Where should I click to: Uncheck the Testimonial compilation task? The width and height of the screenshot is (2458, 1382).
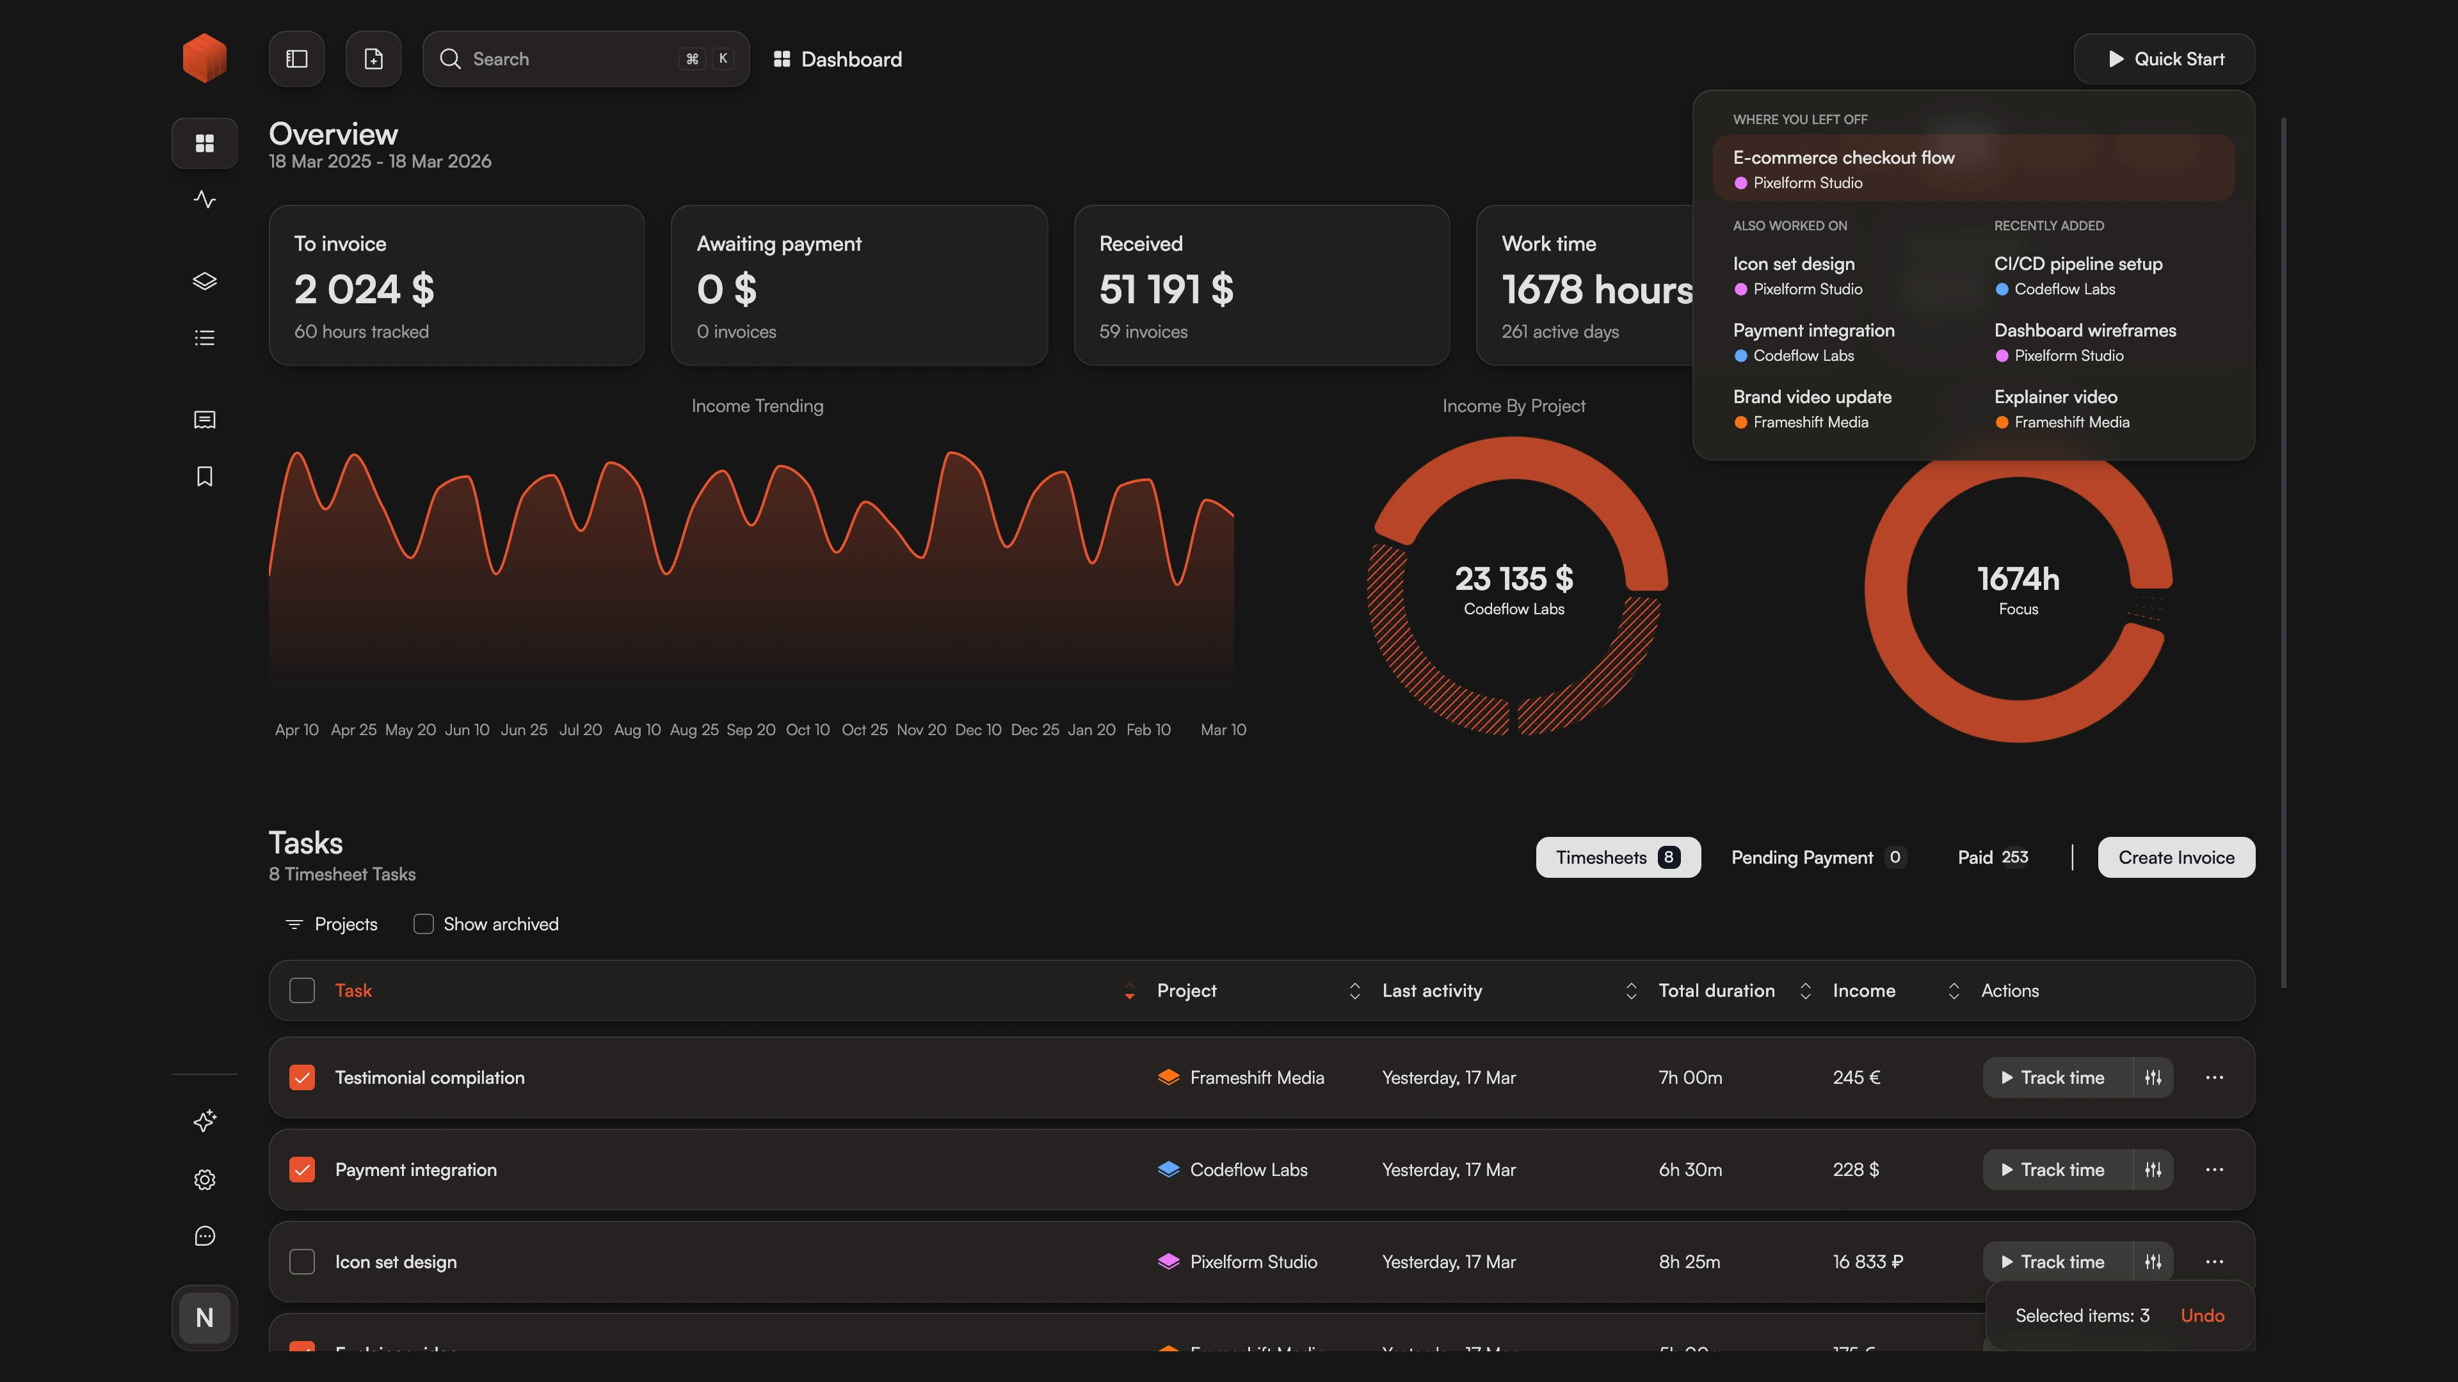301,1077
